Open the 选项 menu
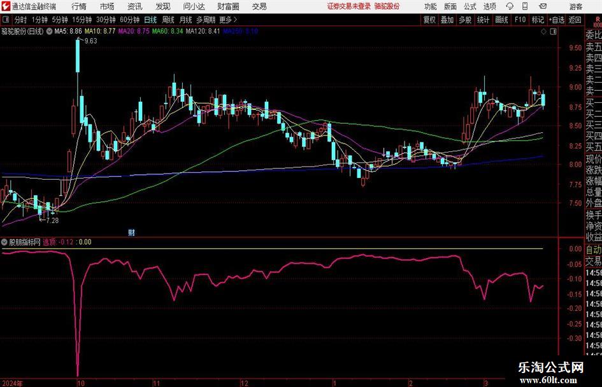The height and width of the screenshot is (387, 602). click(490, 6)
